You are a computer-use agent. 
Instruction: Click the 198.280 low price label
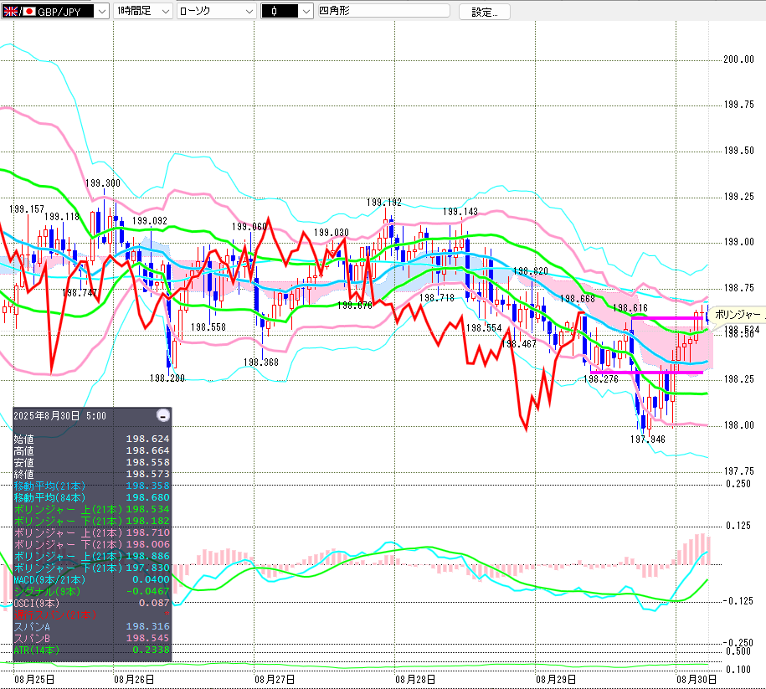(167, 378)
